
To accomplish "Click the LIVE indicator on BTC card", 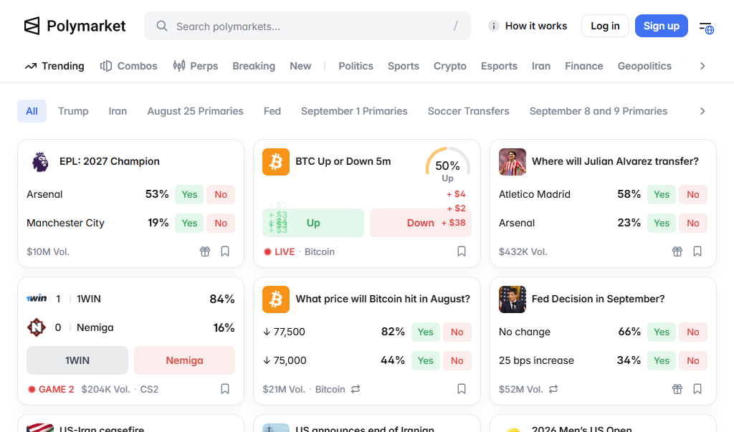I will tap(280, 251).
